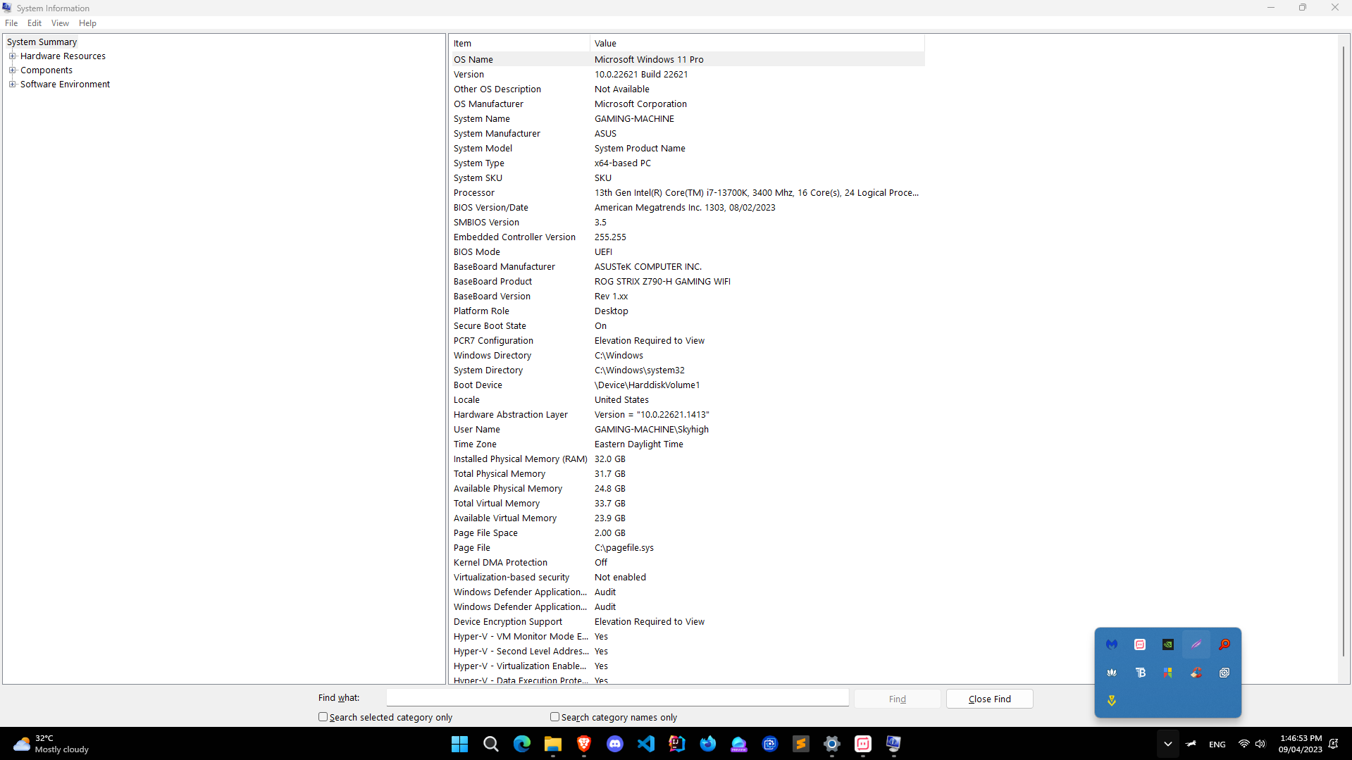
Task: Collapse the hidden tray icons chevron
Action: (x=1167, y=744)
